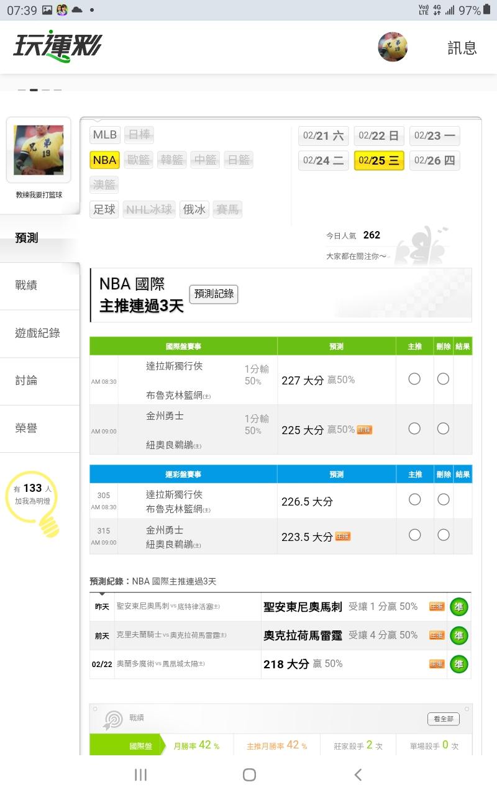497x795 pixels.
Task: Select the 俄冰 sport tab
Action: tap(194, 209)
